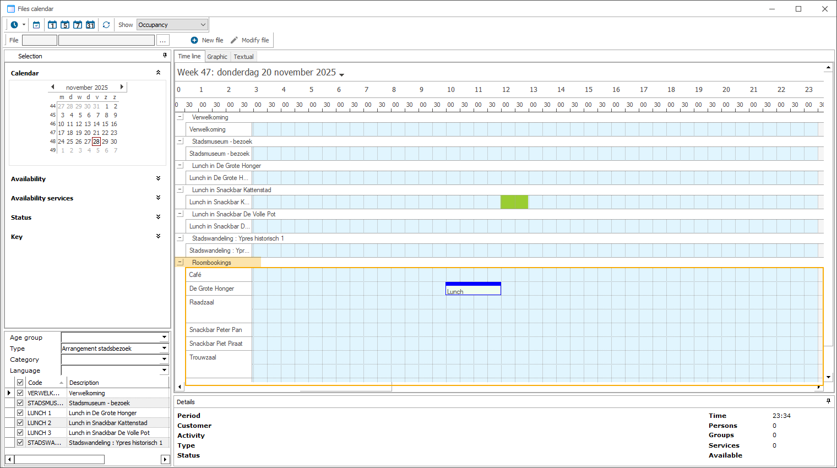Expand the Availability services section
Image resolution: width=837 pixels, height=468 pixels.
(x=158, y=198)
